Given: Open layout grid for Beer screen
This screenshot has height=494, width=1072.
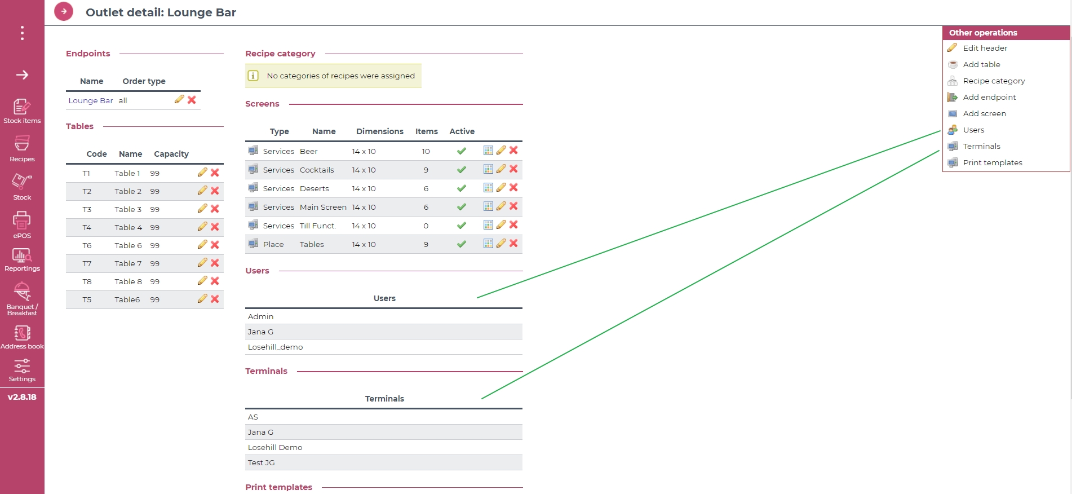Looking at the screenshot, I should pos(488,150).
